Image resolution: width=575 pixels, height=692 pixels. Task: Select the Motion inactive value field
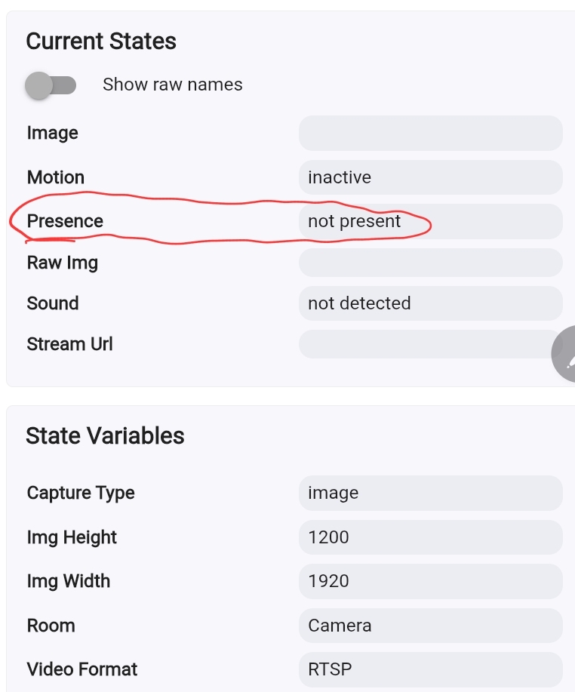tap(430, 177)
